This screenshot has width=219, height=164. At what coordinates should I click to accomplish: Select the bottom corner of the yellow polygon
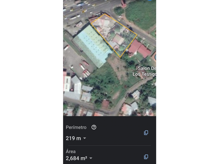(120, 57)
